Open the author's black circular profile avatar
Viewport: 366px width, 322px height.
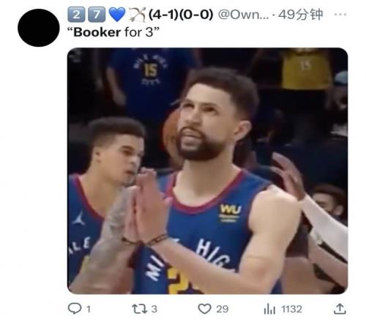click(39, 28)
